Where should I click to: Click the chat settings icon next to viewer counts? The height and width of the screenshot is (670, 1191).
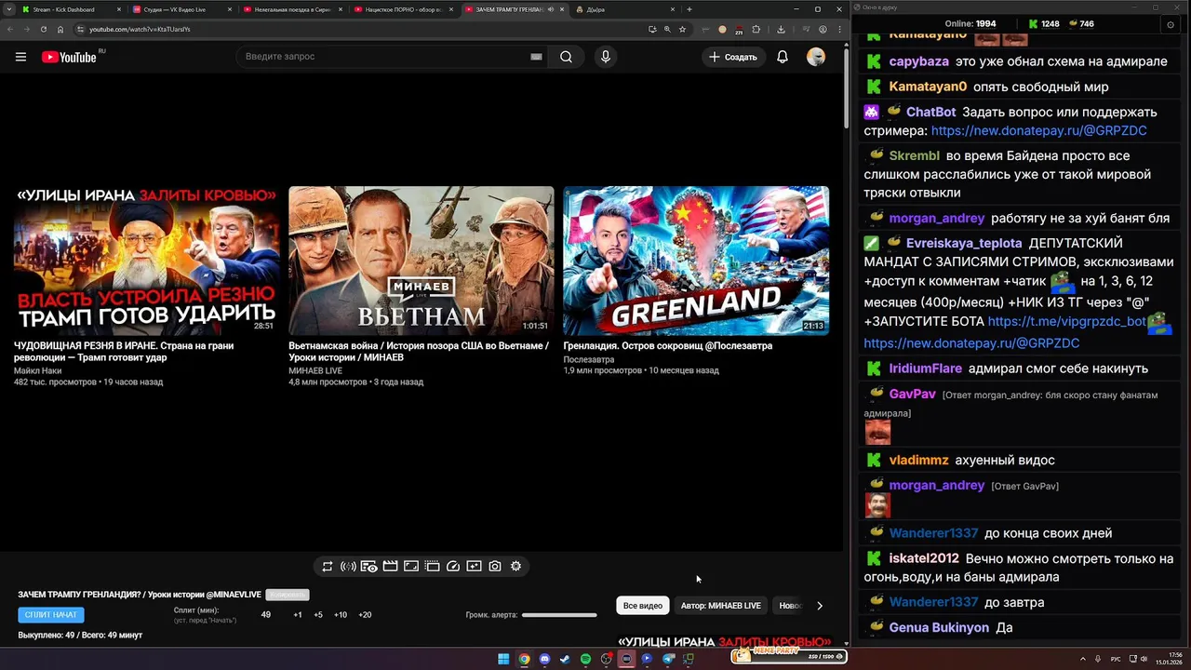1171,24
